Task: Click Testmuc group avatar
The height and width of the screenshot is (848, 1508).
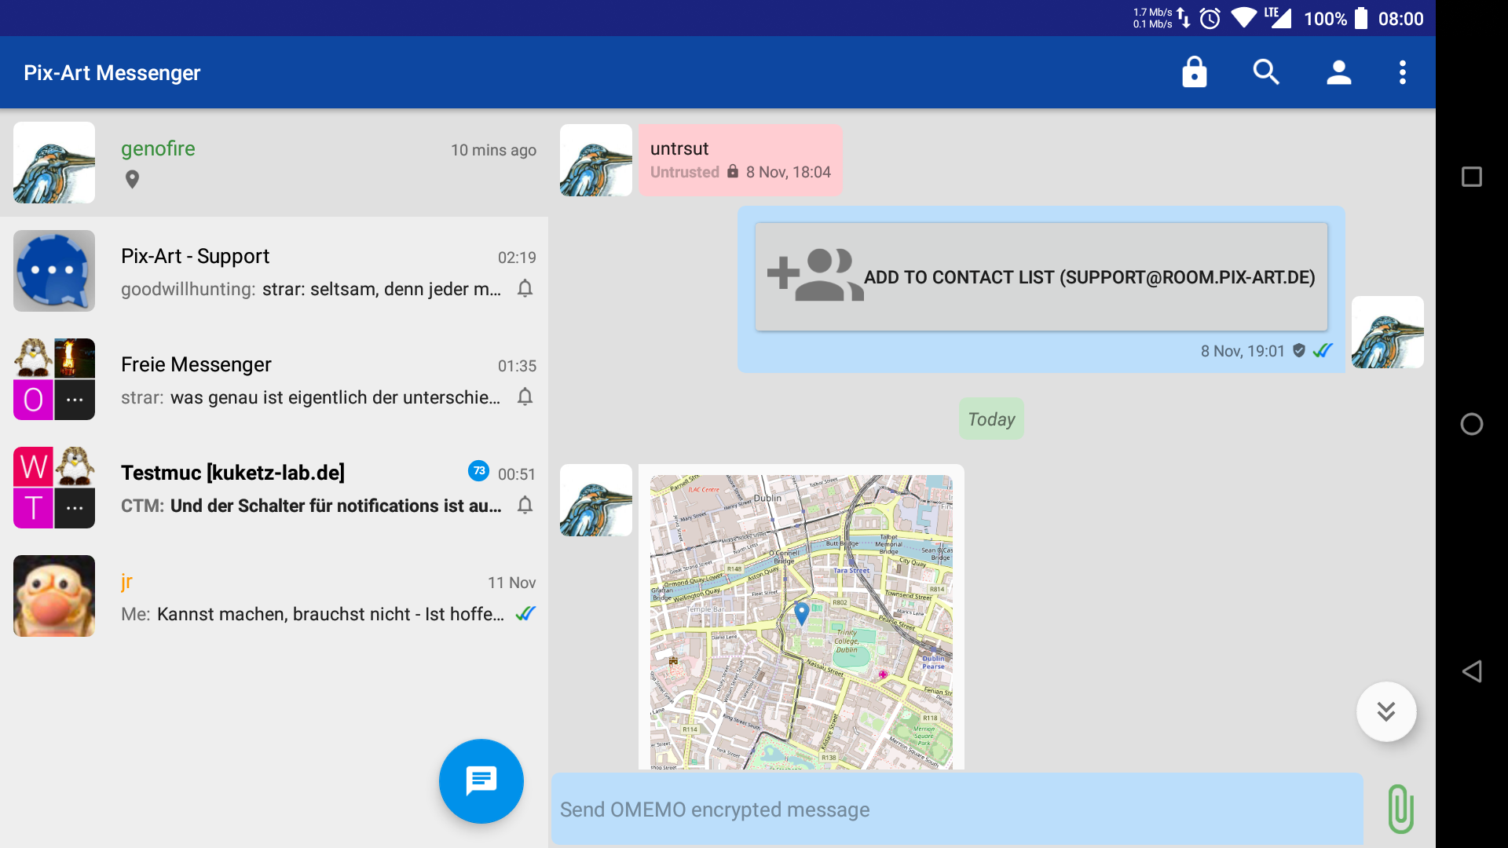Action: pos(54,488)
